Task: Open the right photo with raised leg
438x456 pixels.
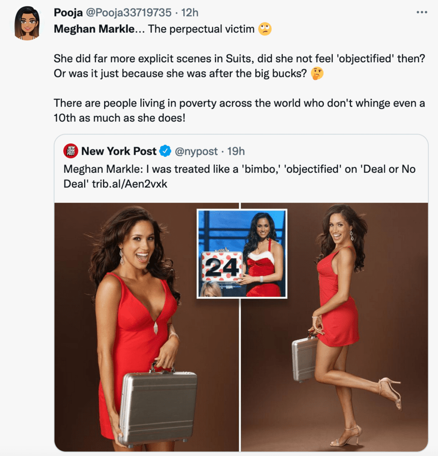Action: pos(334,327)
